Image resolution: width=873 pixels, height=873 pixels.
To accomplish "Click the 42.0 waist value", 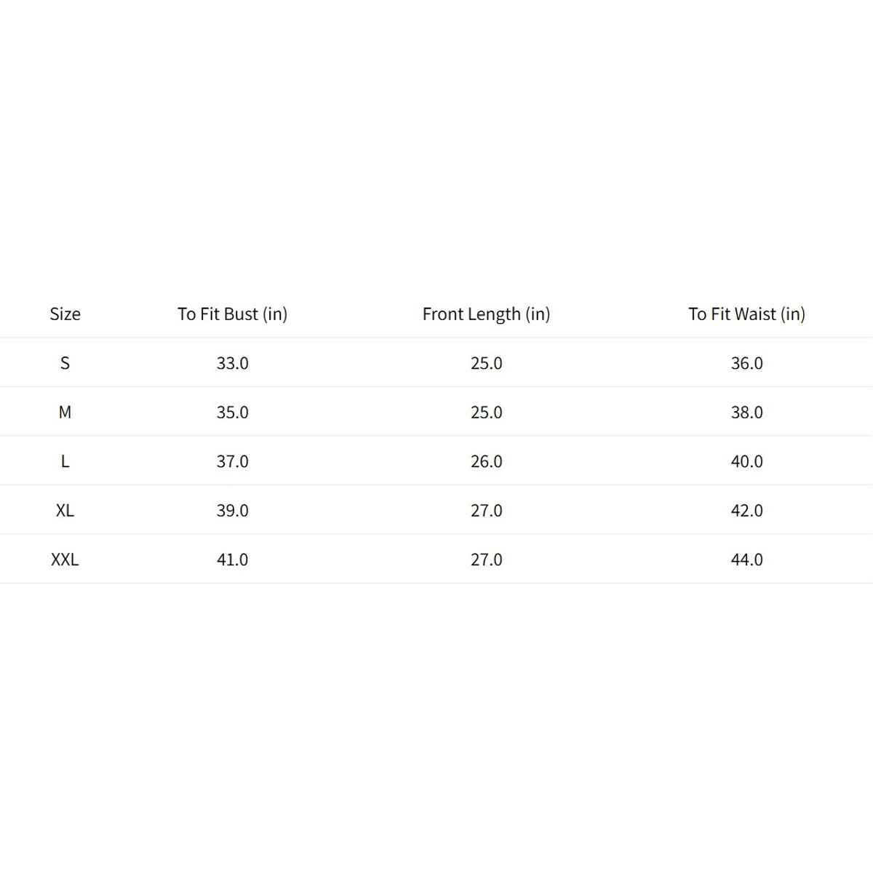I will click(x=746, y=511).
